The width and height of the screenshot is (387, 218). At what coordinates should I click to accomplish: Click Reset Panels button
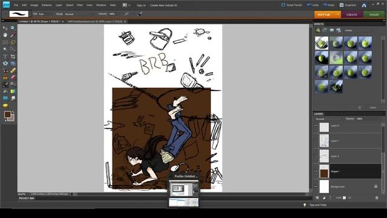(291, 5)
